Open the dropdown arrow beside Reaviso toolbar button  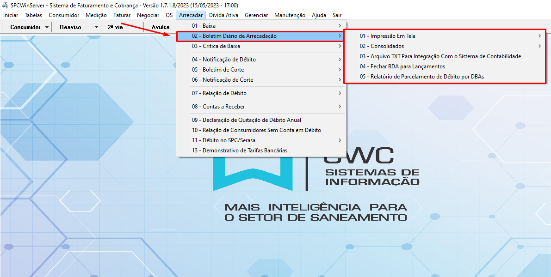(x=96, y=27)
